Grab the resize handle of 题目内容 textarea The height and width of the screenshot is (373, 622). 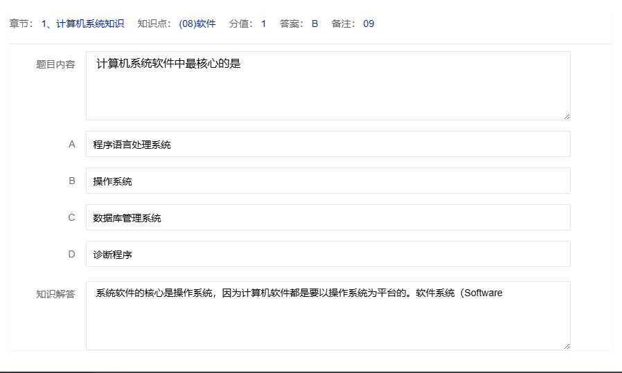(x=566, y=116)
